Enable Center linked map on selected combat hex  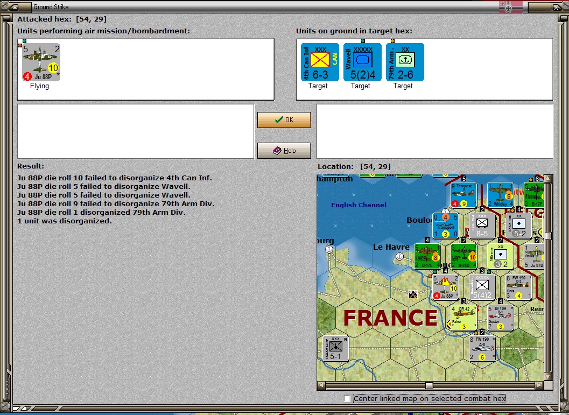tap(347, 399)
